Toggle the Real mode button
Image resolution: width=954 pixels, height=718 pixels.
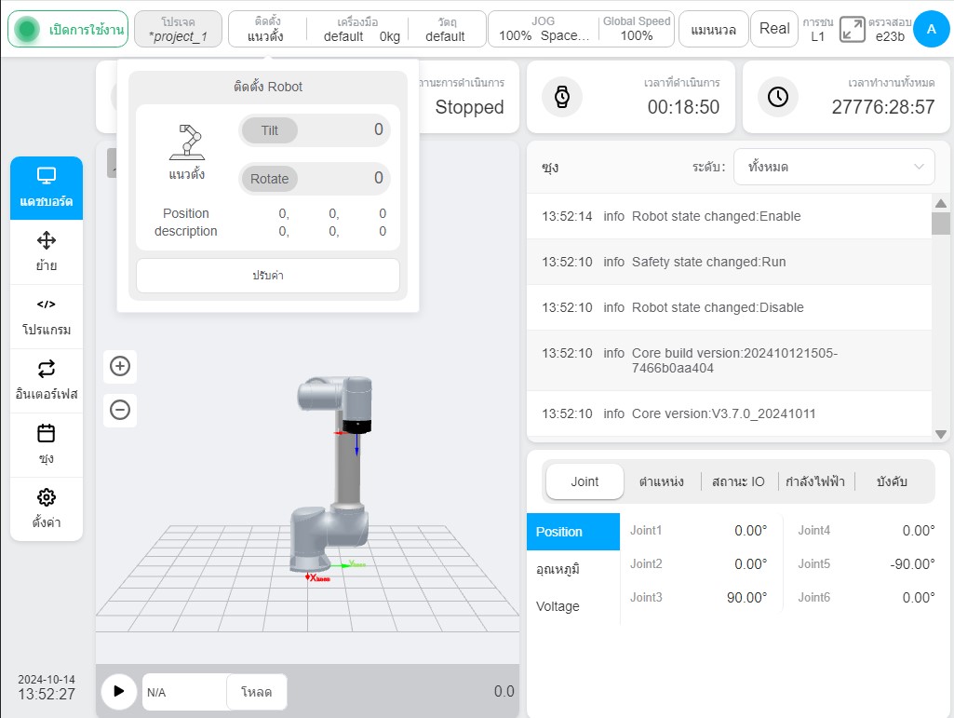tap(774, 29)
